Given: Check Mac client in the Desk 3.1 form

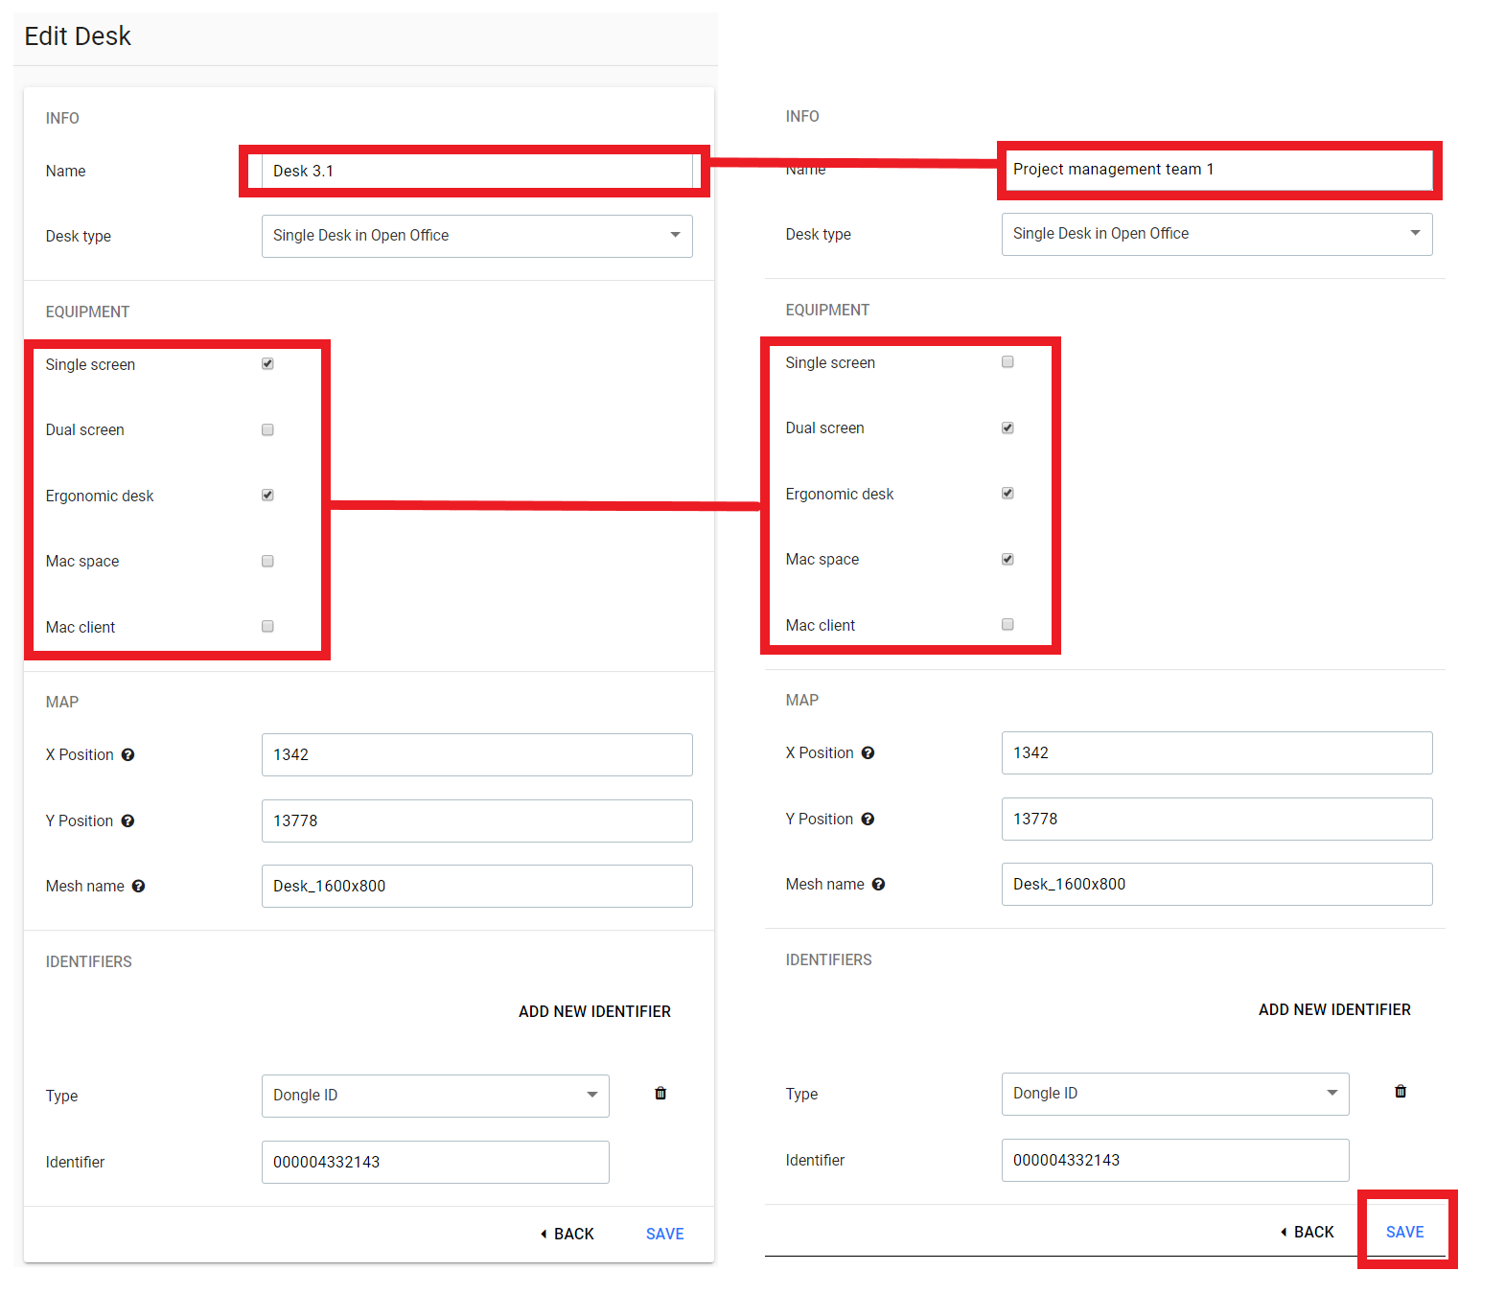Looking at the screenshot, I should click(267, 627).
